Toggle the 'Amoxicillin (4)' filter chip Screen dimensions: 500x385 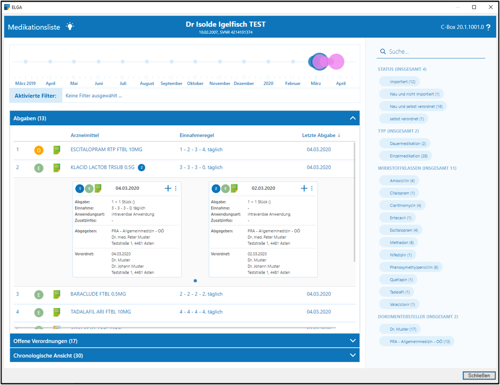click(399, 181)
